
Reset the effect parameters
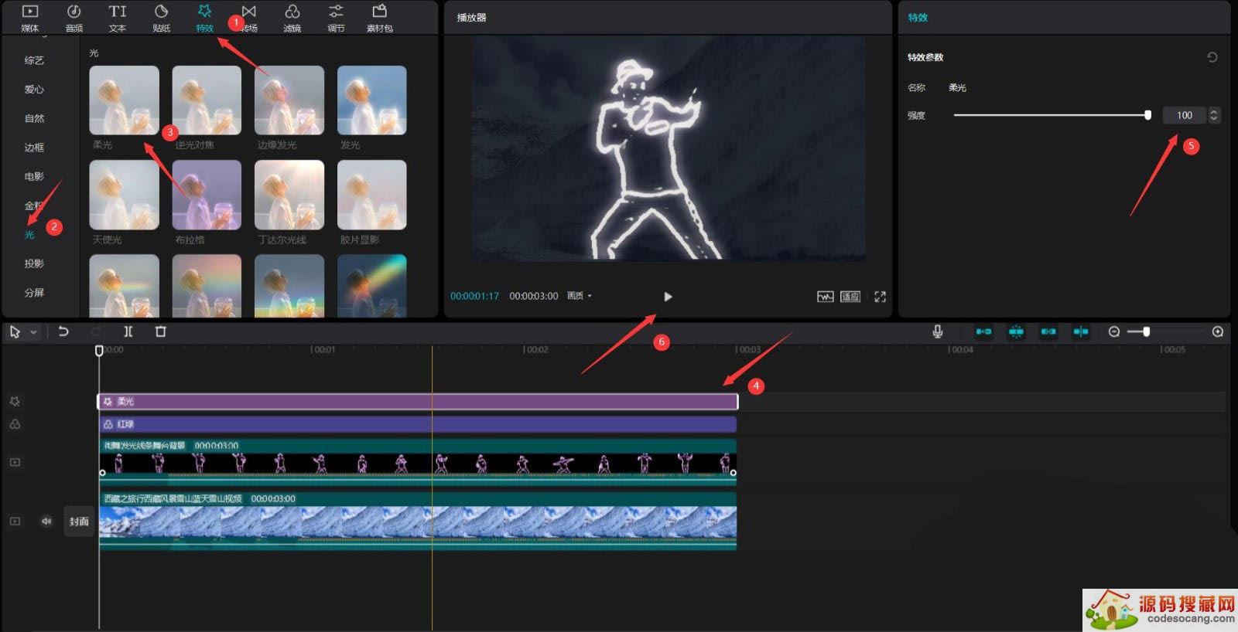coord(1212,57)
